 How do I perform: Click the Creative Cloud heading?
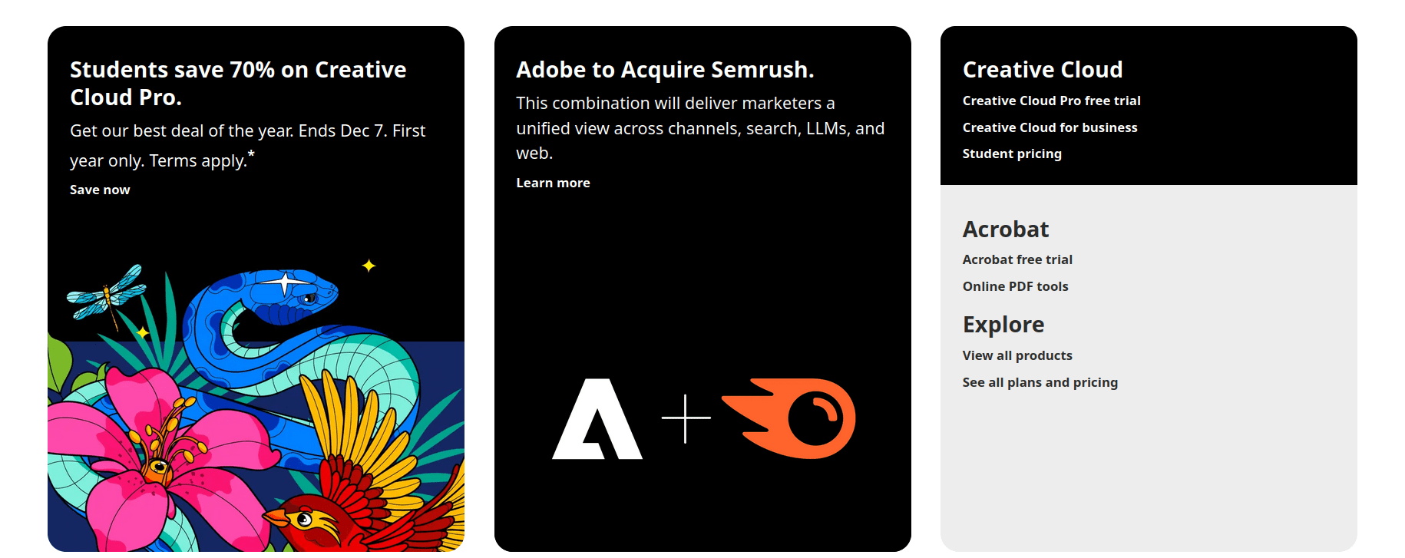pos(1042,70)
